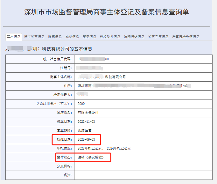Click the page title 商事主体登记及备案信息查询单
The width and height of the screenshot is (217, 184).
pos(106,12)
